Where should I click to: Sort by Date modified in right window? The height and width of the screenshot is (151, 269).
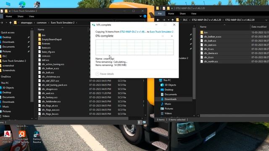(x=259, y=27)
